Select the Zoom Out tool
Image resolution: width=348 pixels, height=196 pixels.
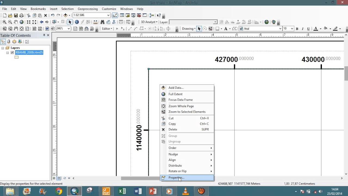10,22
